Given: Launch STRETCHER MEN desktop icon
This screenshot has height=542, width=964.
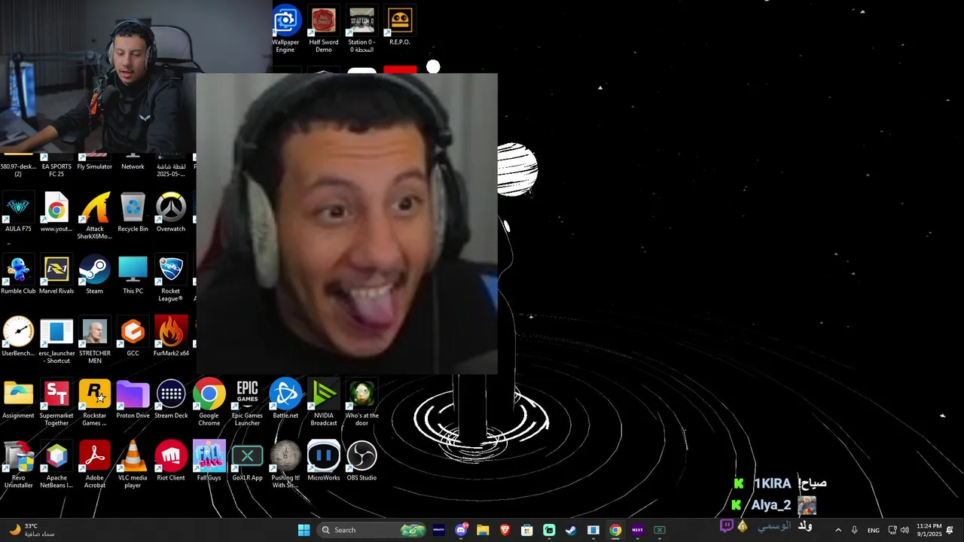Looking at the screenshot, I should (x=95, y=341).
